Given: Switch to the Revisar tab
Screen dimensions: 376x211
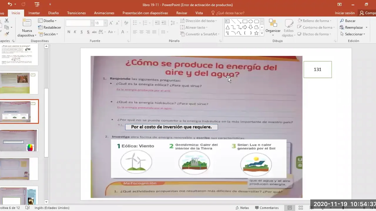Looking at the screenshot, I should click(x=182, y=13).
